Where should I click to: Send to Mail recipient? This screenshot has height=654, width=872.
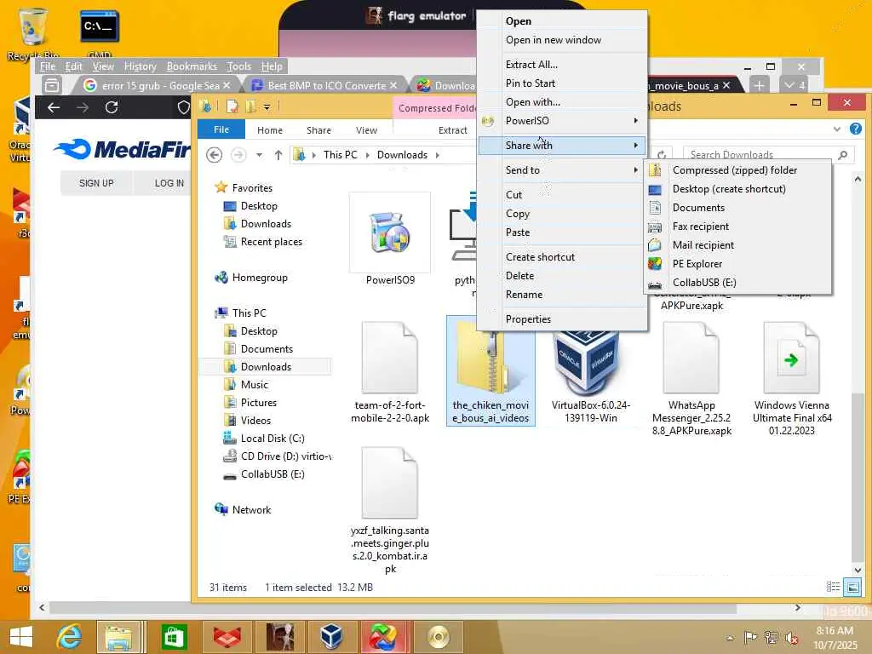[x=737, y=245]
